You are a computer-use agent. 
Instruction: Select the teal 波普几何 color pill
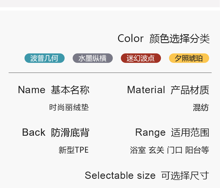tap(45, 58)
